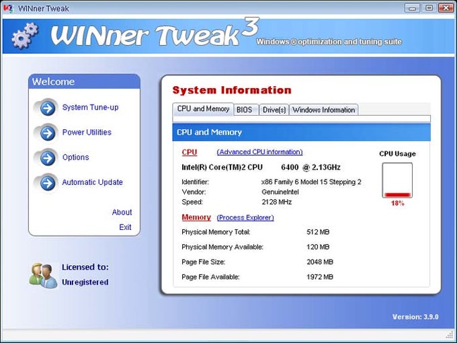Select the CPU and Memory tab
Screen dimensions: 457x343
[x=203, y=109]
